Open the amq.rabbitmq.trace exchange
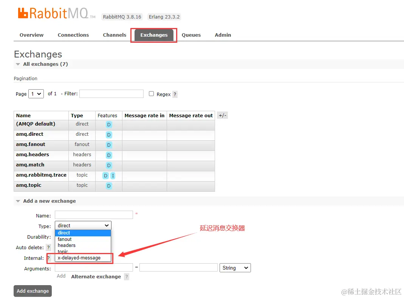This screenshot has width=404, height=298. click(41, 175)
